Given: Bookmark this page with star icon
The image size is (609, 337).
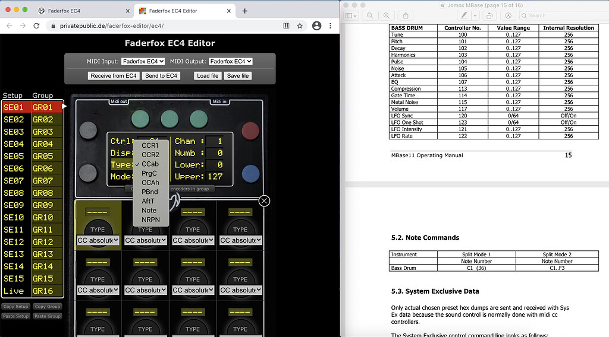Looking at the screenshot, I should click(x=300, y=26).
